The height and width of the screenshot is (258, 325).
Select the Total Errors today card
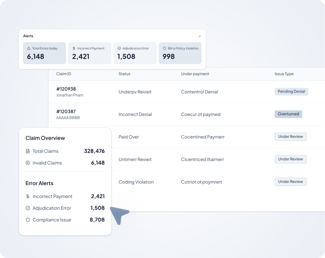[x=44, y=53]
